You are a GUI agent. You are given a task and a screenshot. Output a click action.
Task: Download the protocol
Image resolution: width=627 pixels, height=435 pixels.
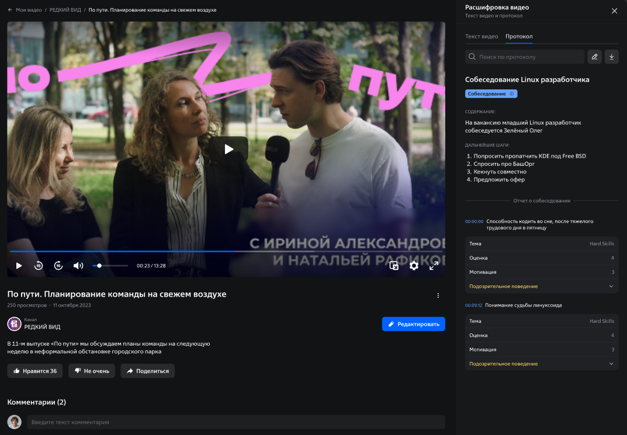(x=611, y=57)
